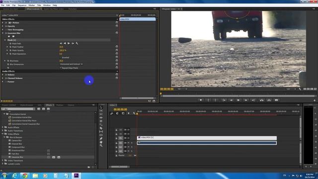Select the Razor tool
Viewport: 318px width, 179px height.
(101, 128)
